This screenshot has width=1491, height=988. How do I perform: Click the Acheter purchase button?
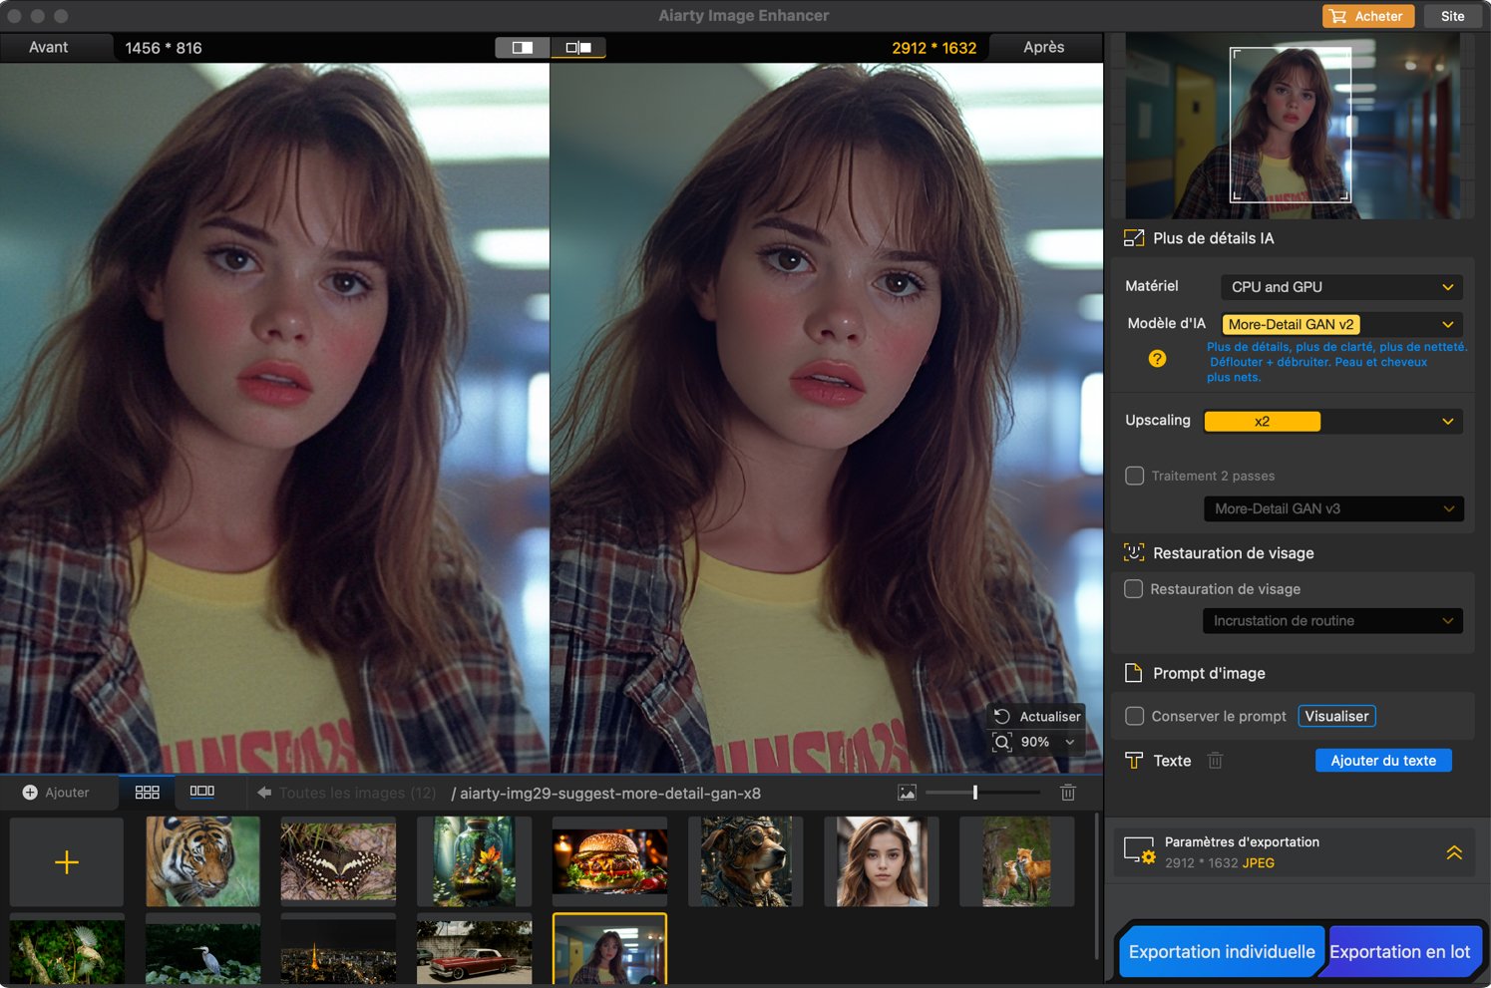(1367, 16)
